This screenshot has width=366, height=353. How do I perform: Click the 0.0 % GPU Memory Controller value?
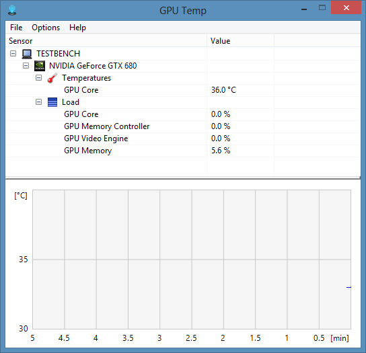[221, 126]
